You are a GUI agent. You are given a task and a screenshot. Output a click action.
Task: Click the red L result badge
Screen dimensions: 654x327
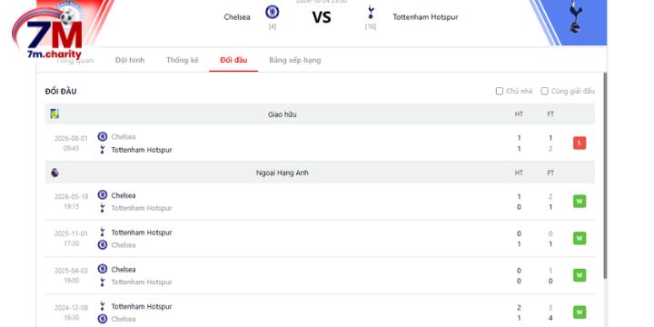tap(580, 144)
